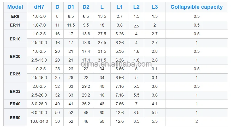This screenshot has width=232, height=127.
Task: Click the ER20 model cell
Action: 15,56
